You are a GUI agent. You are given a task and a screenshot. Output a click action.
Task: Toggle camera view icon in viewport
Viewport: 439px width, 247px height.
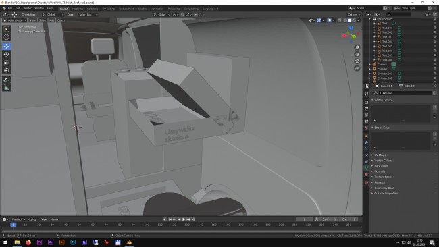pyautogui.click(x=357, y=61)
